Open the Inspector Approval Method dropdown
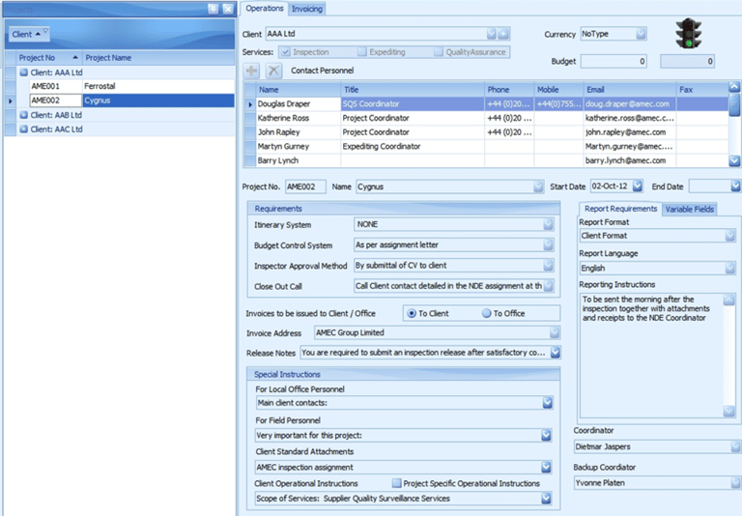Screen dimensions: 742x516 [548, 266]
